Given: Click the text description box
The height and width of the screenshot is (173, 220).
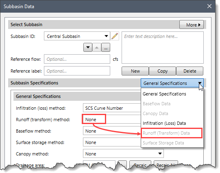Looking at the screenshot, I should (163, 48).
